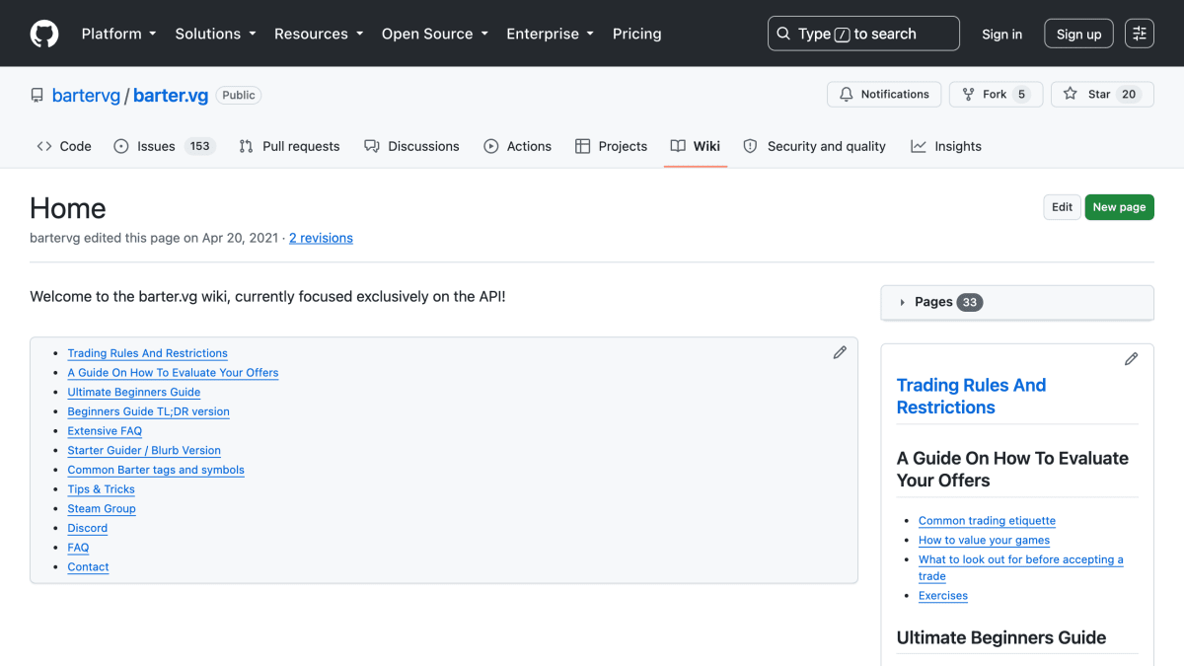Switch to the Issues tab
The height and width of the screenshot is (666, 1184).
164,146
